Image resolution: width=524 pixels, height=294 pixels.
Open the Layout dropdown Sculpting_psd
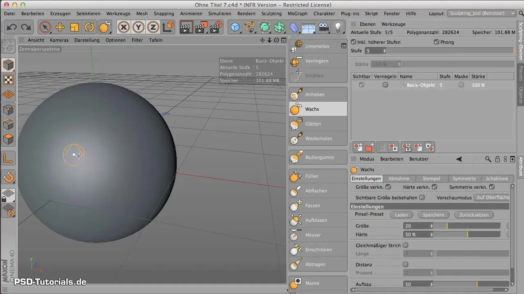482,13
